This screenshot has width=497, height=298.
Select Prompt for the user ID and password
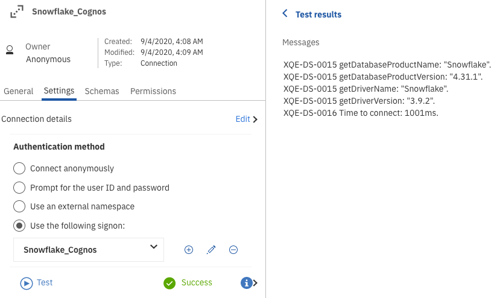click(19, 188)
